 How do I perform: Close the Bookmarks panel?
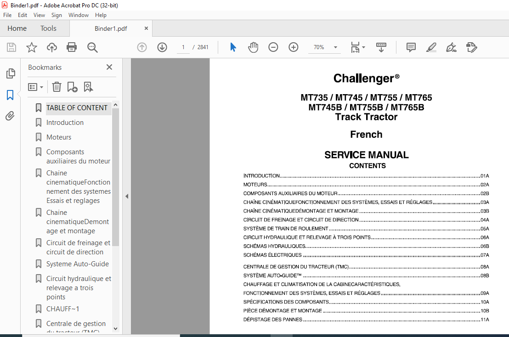[x=109, y=67]
